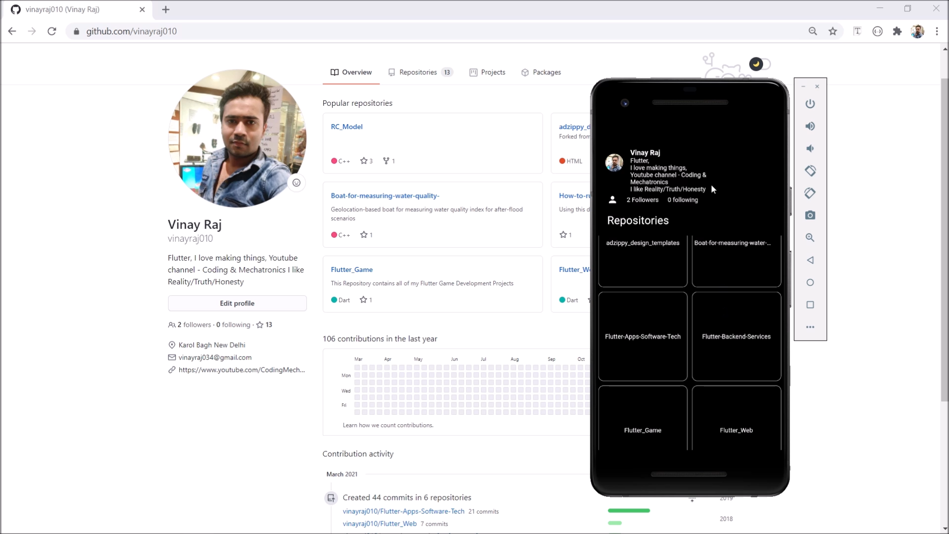Click zoom magnifier in address bar
The image size is (949, 534).
coord(813,31)
